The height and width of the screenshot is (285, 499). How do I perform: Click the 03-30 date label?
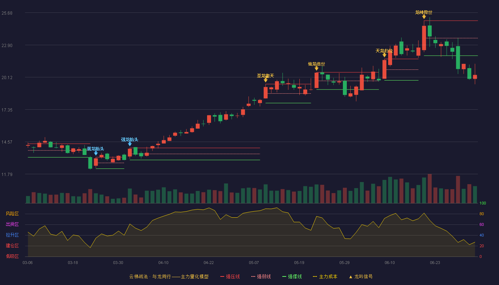[x=118, y=263]
